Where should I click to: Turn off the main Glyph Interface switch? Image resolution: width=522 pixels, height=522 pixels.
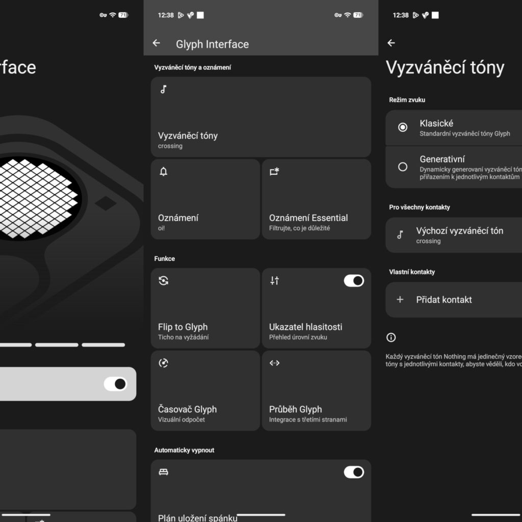[x=115, y=384]
